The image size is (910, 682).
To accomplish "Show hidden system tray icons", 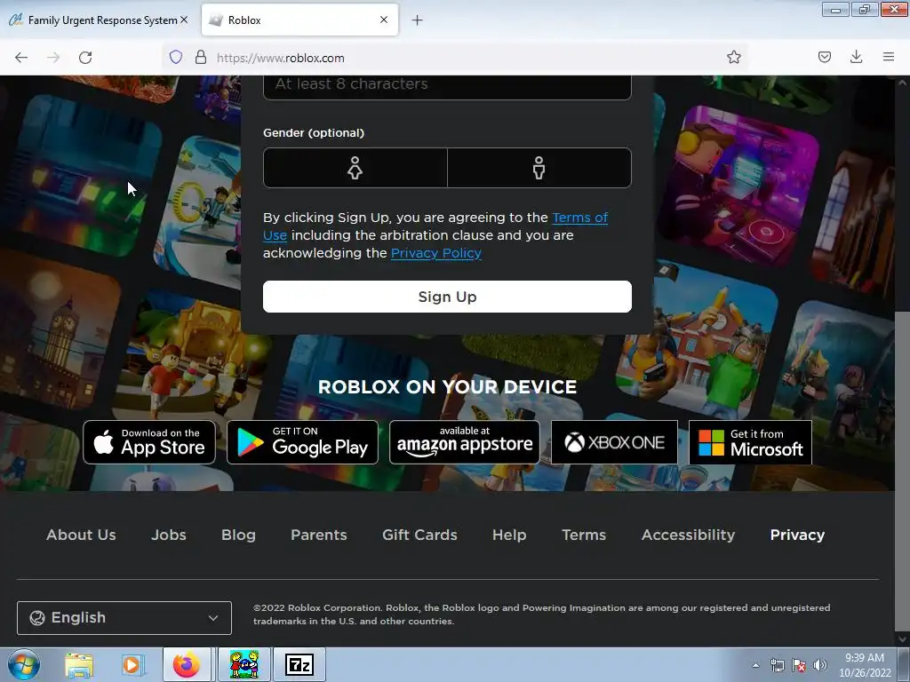I will (755, 665).
